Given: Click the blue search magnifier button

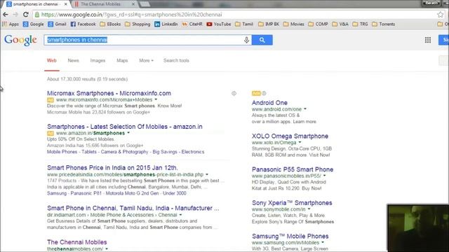Looking at the screenshot, I should click(x=262, y=40).
